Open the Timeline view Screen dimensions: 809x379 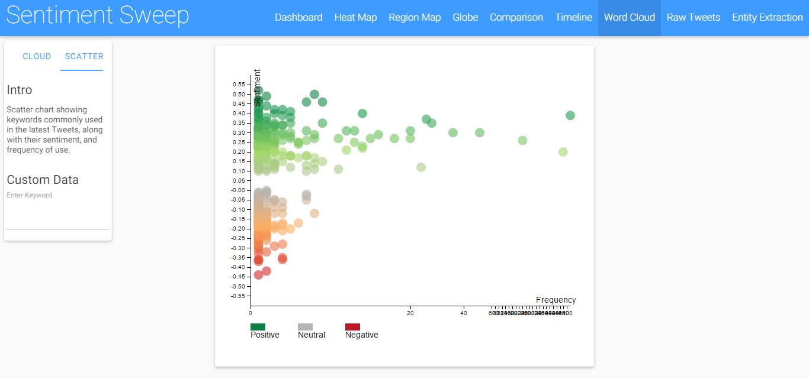(573, 18)
